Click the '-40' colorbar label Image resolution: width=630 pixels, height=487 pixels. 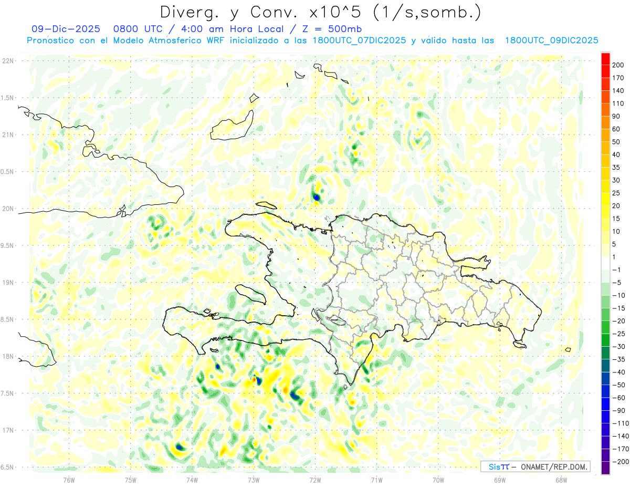point(618,372)
